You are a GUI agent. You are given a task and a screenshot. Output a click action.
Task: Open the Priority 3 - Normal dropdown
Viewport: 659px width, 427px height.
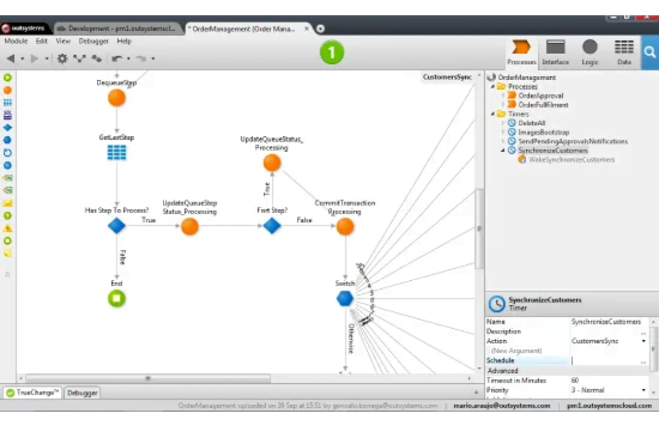point(644,390)
